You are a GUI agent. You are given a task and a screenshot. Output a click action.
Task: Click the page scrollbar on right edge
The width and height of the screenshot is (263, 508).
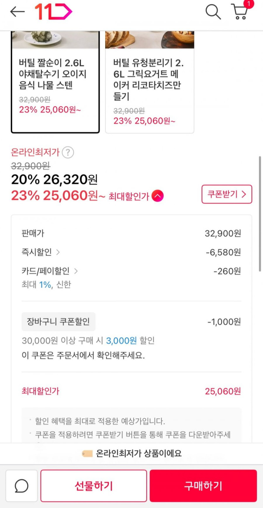coord(260,214)
